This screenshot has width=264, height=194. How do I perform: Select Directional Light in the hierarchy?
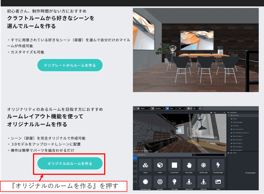coord(237,122)
